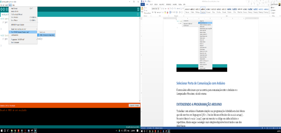Expand the Word Styles gallery more arrow
This screenshot has height=133, width=281.
click(x=270, y=13)
